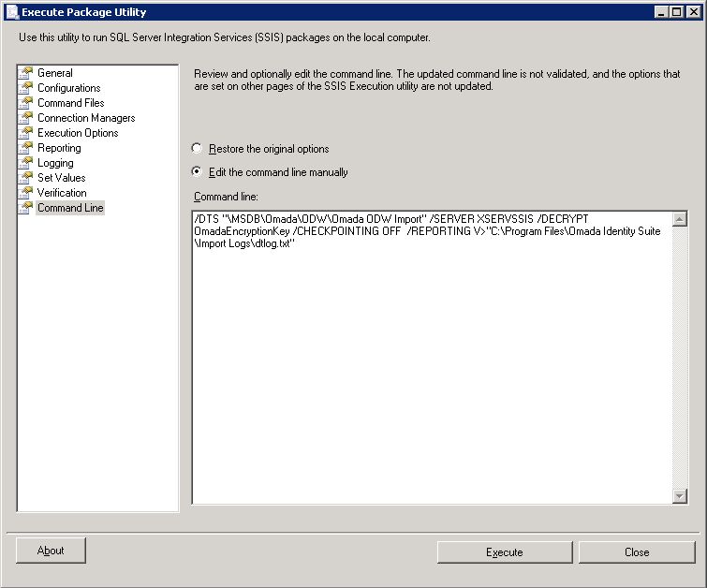
Task: Click the Configurations page icon
Action: (x=26, y=87)
